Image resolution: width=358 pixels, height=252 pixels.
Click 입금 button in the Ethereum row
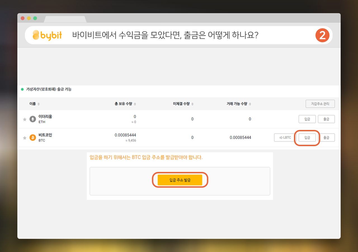pos(307,119)
